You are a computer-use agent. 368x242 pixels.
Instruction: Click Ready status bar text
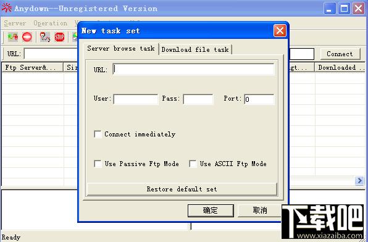[x=11, y=237]
